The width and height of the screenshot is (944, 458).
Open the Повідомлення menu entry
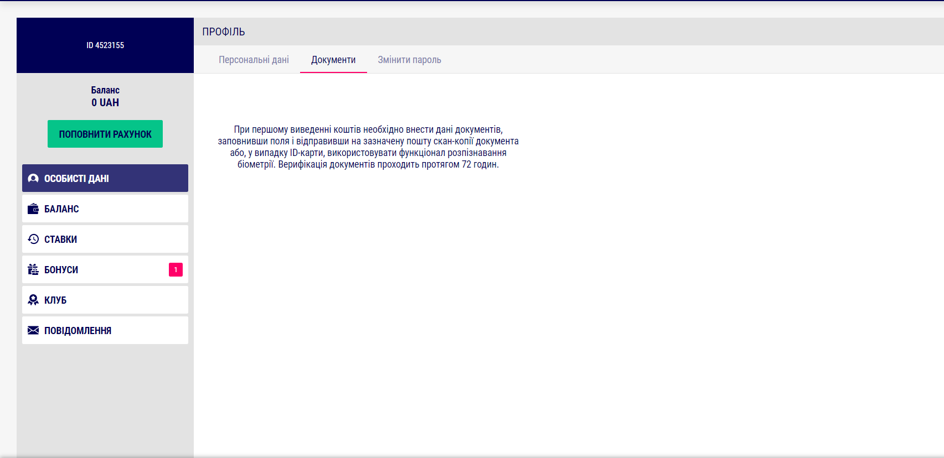[x=105, y=330]
